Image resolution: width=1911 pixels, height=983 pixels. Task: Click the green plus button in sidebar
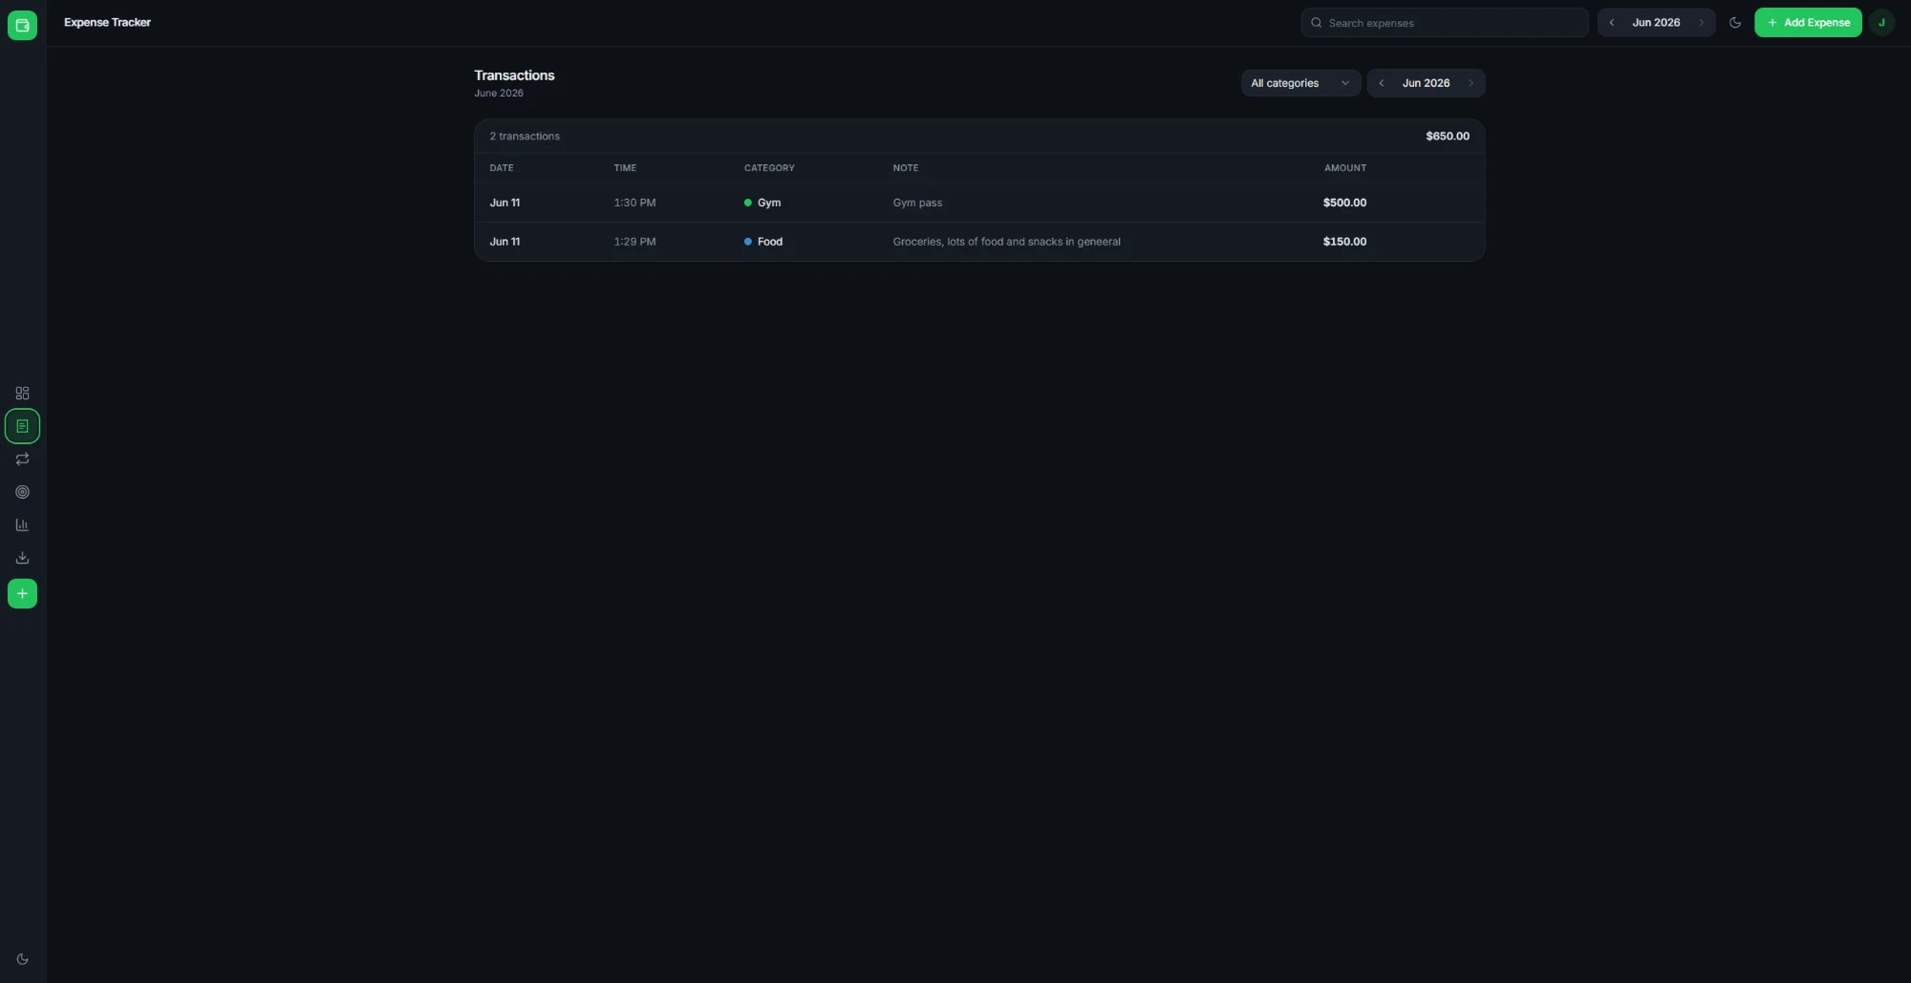(x=22, y=594)
